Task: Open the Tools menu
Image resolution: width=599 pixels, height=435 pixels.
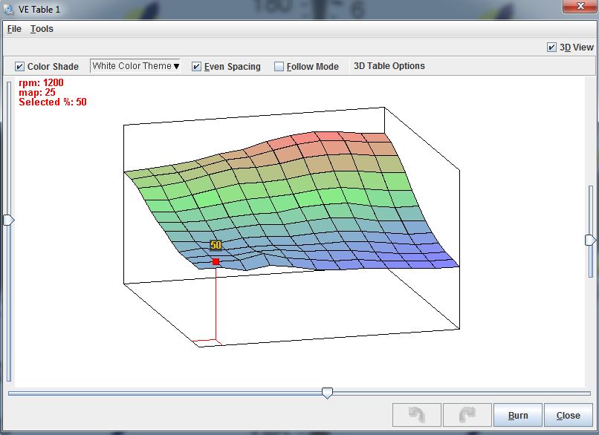Action: [x=42, y=29]
